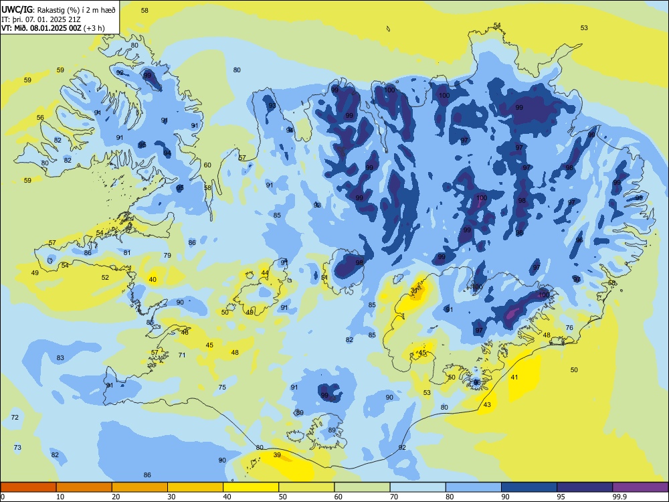Click the "31" humidity value on the orange patch
The image size is (669, 502).
pyautogui.click(x=414, y=290)
